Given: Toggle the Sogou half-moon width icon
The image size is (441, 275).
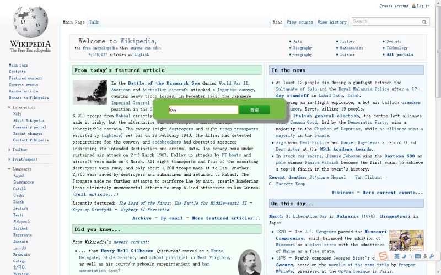Looking at the screenshot, I should (x=404, y=256).
